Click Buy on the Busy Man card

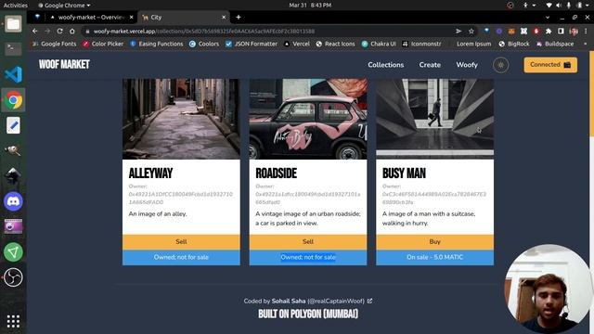435,241
